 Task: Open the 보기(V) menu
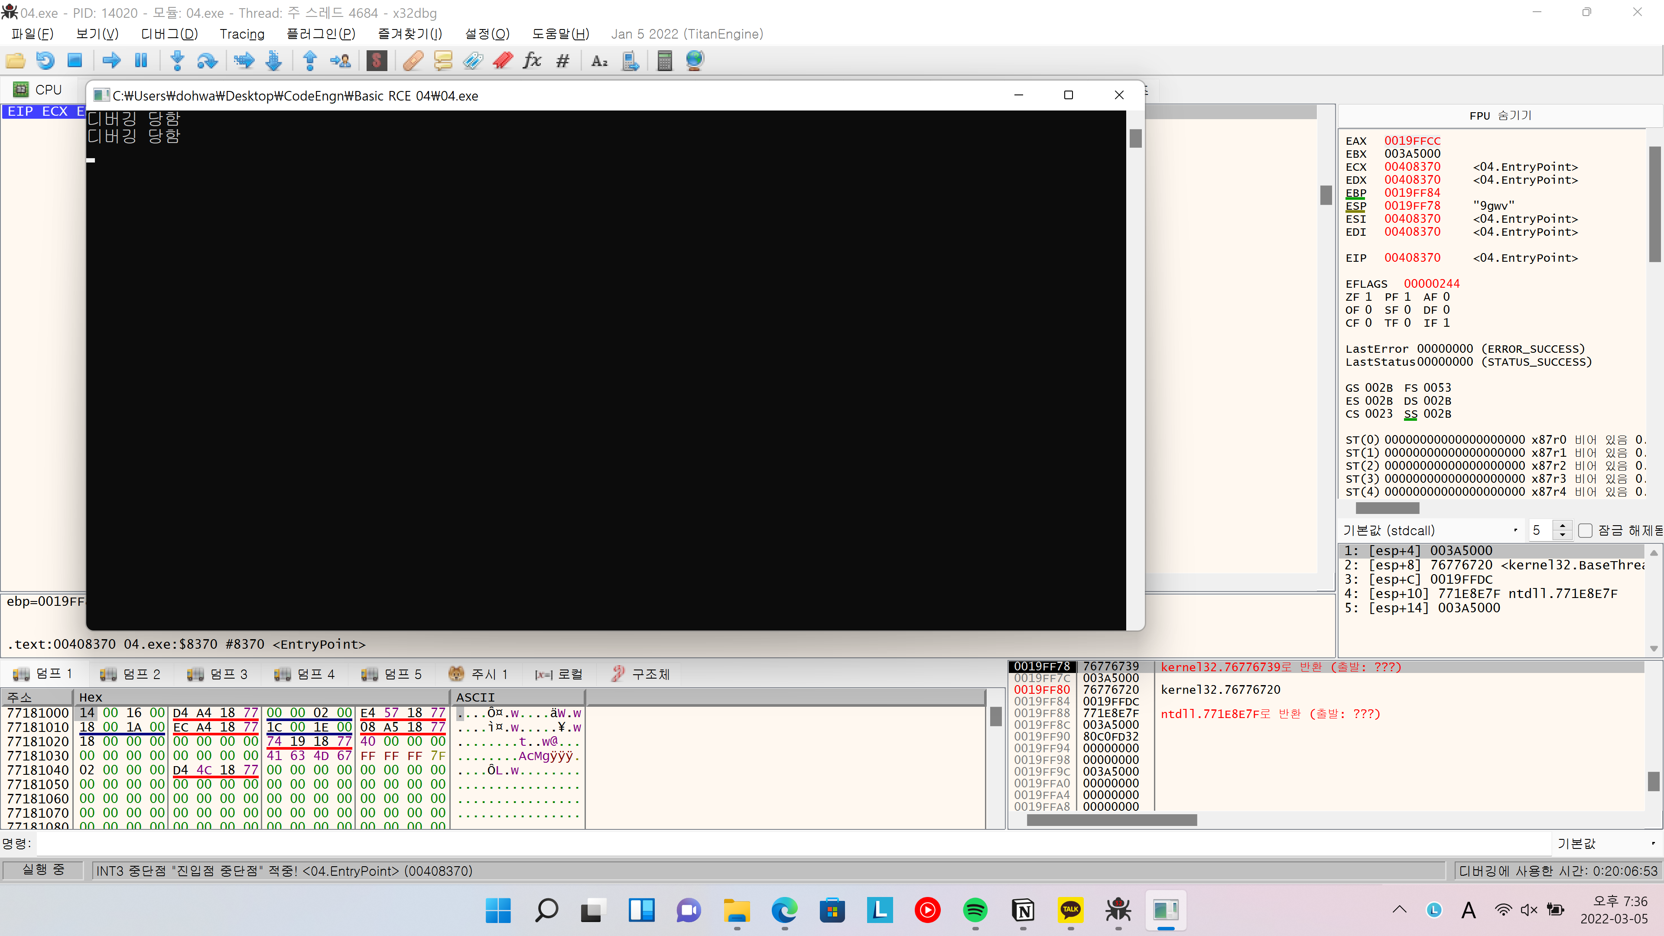click(x=97, y=34)
